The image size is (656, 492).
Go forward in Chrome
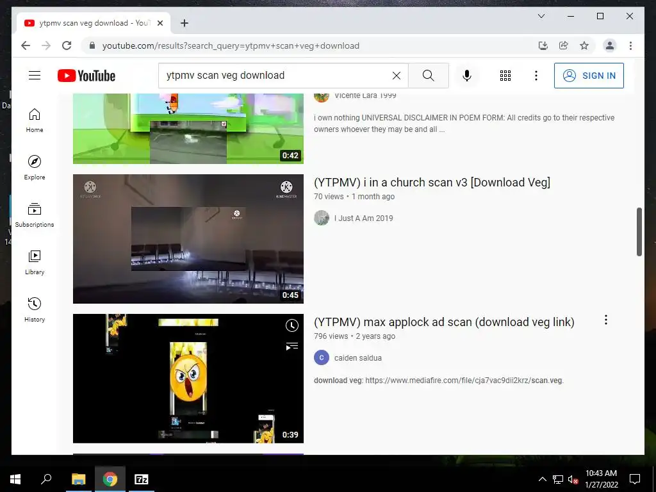[x=46, y=45]
